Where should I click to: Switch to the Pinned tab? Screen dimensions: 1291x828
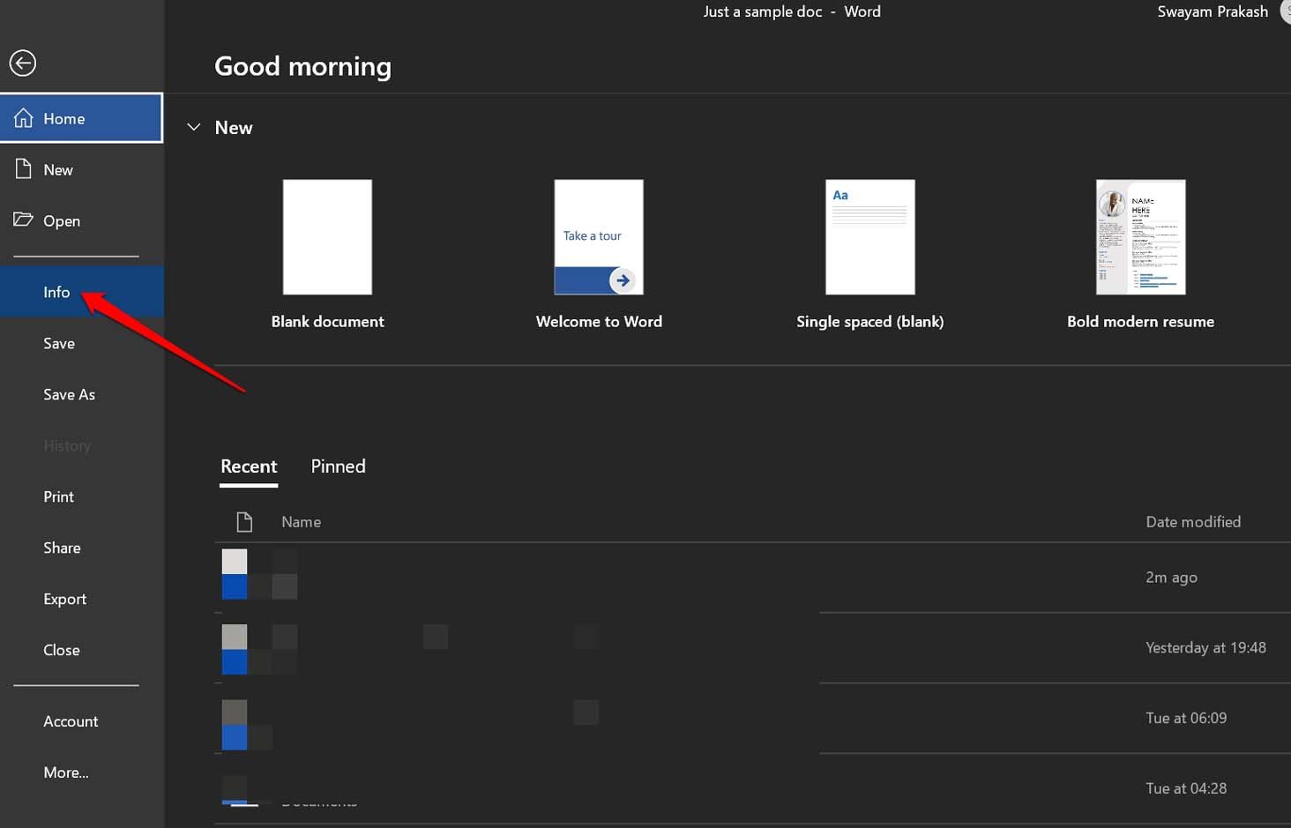pos(338,466)
